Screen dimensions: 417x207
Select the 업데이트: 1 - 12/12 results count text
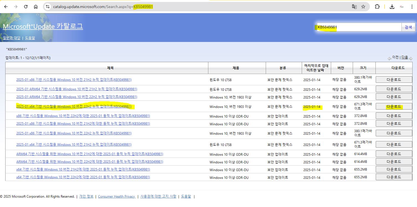tap(28, 58)
